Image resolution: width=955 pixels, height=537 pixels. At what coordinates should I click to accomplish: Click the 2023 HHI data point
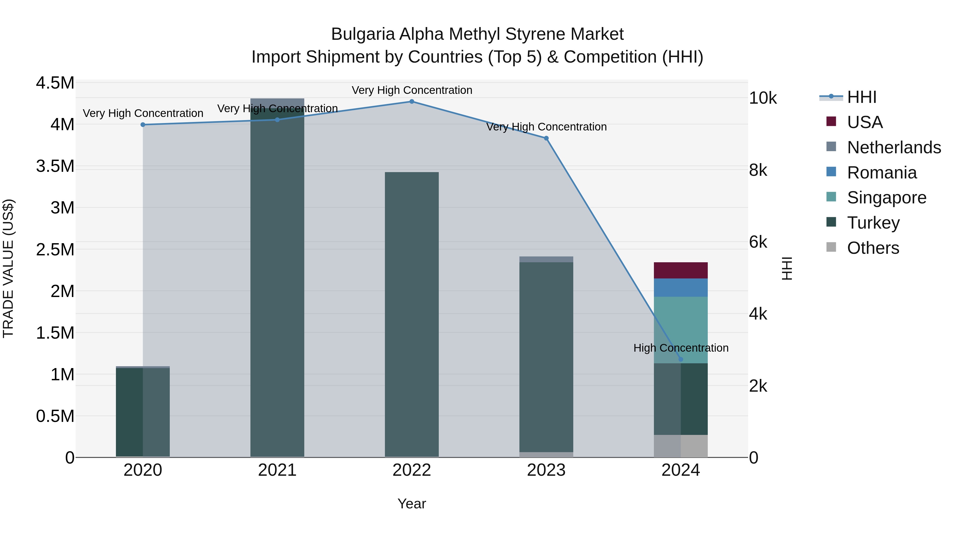[x=546, y=138]
